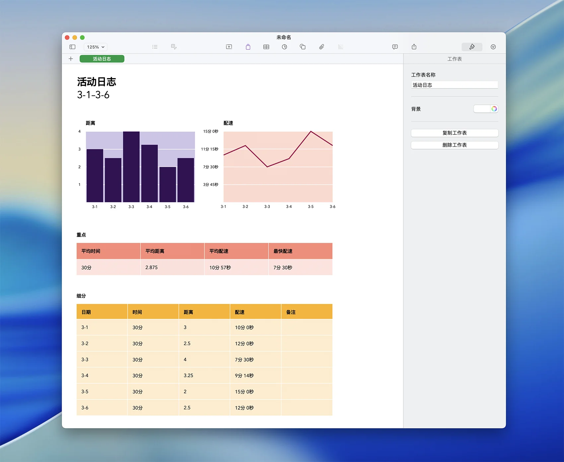
Task: Toggle the Format inspector brush button
Action: click(472, 47)
